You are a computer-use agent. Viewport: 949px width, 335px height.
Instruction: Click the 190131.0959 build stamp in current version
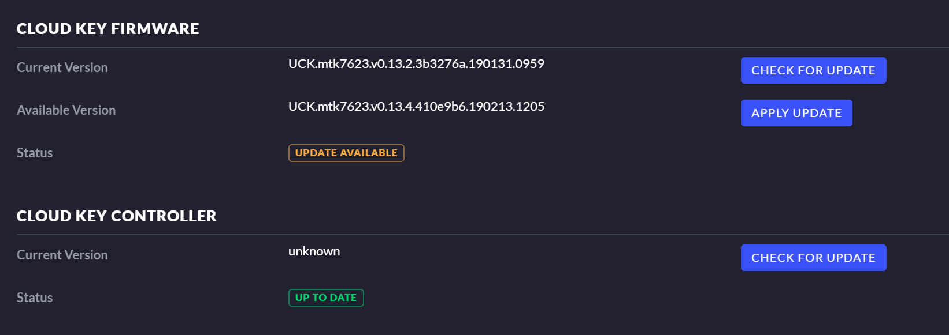[506, 64]
